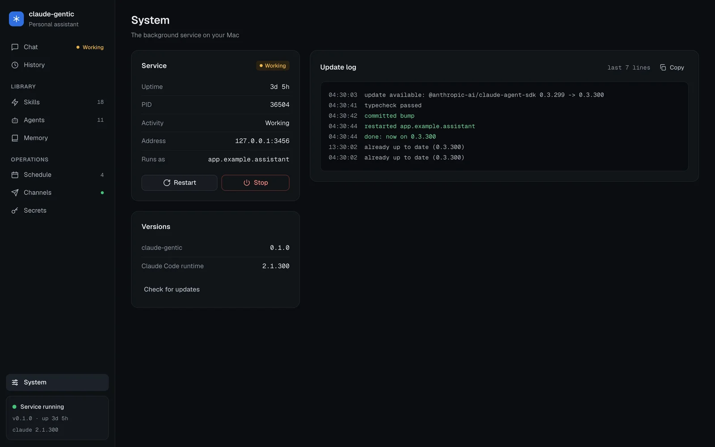Click the Memory book icon
This screenshot has width=715, height=447.
click(15, 138)
